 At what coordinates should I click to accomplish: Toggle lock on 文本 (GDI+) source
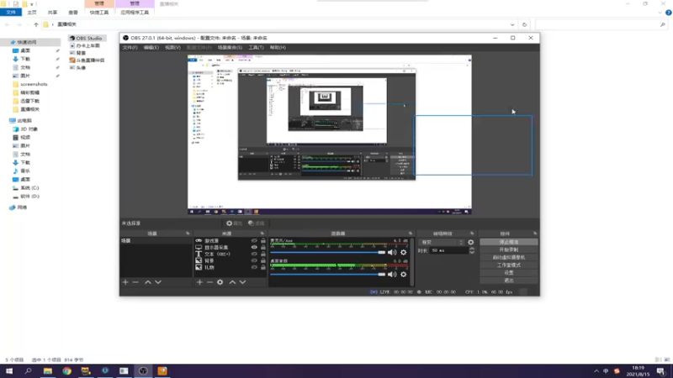263,254
